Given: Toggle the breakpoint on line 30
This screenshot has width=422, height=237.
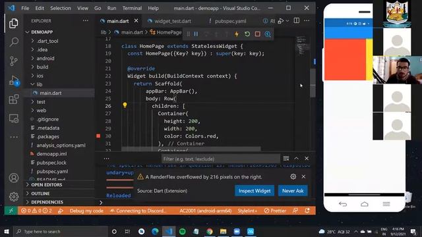Looking at the screenshot, I should [x=98, y=136].
